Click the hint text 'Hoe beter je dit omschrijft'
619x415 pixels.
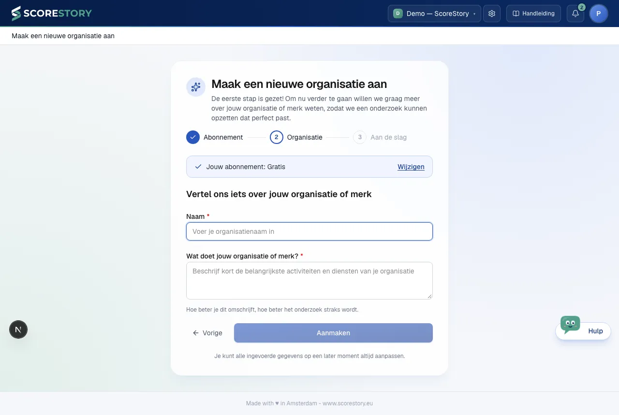pos(272,309)
